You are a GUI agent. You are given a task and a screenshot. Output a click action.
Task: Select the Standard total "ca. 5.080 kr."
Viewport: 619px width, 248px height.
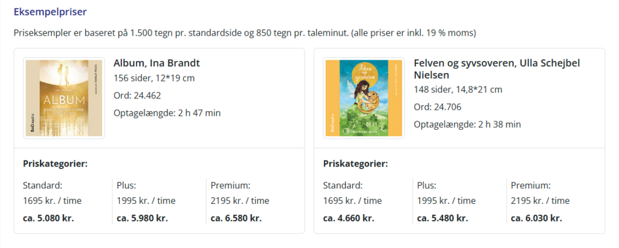click(x=48, y=218)
